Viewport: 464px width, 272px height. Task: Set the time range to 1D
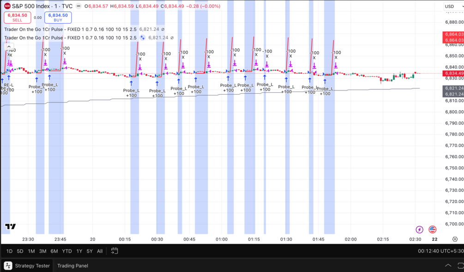(10, 251)
